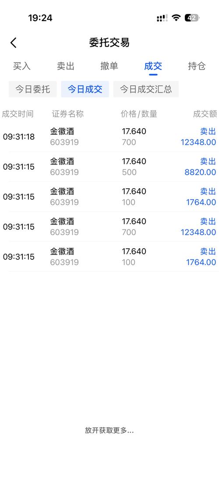Screen dimensions: 219x477
Task: Switch to the 卖出 tab
Action: pyautogui.click(x=66, y=66)
